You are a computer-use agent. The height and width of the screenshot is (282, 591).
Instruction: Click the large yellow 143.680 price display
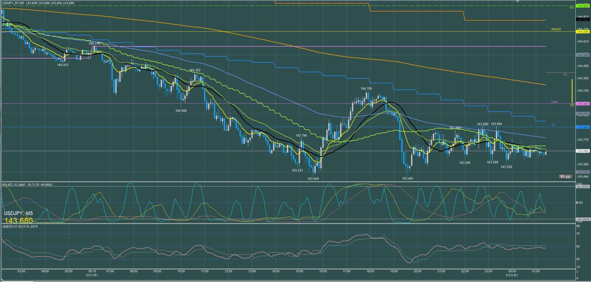click(x=18, y=221)
